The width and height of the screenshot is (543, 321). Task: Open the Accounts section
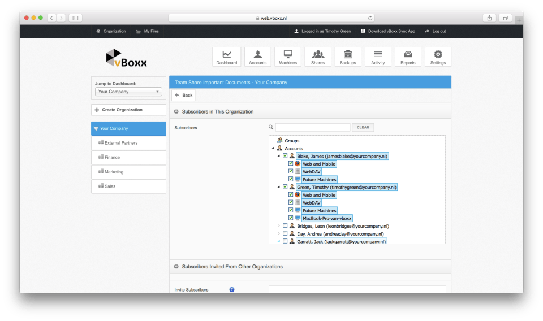tap(258, 57)
